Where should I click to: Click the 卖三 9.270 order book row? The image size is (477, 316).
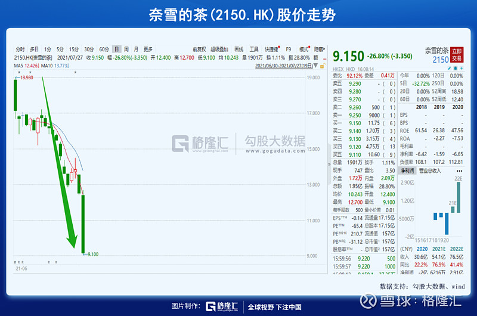tap(364, 100)
